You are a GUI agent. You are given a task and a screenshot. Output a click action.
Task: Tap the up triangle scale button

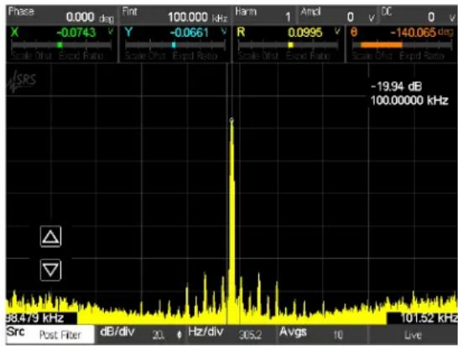(50, 236)
